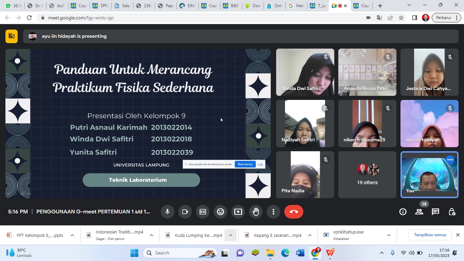
Task: Expand options for vpnkitsetup.exe download
Action: coord(389,235)
